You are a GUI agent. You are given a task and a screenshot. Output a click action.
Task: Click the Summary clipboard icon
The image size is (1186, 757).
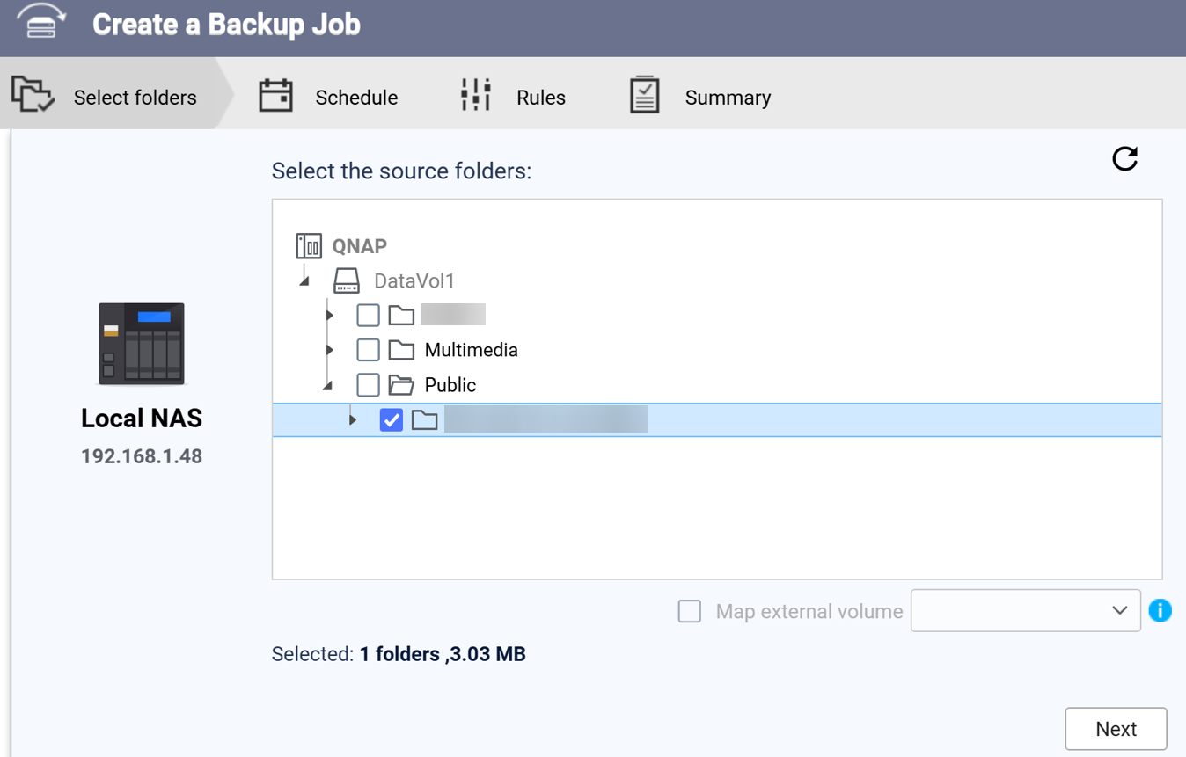644,95
